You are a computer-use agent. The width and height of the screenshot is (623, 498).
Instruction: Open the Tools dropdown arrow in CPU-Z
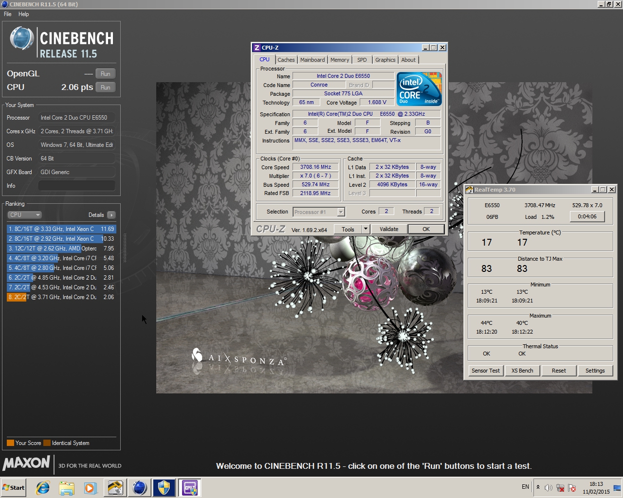tap(366, 229)
